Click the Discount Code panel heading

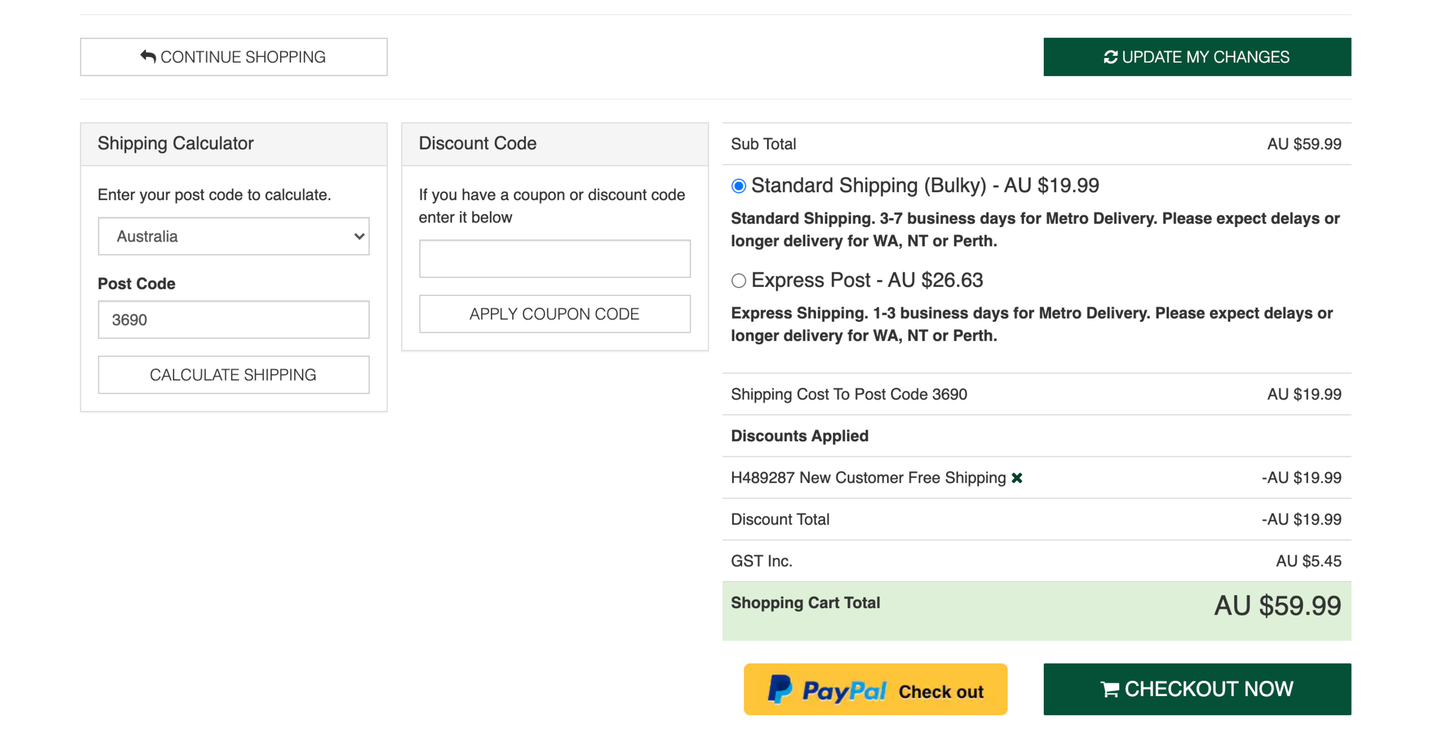pos(478,143)
